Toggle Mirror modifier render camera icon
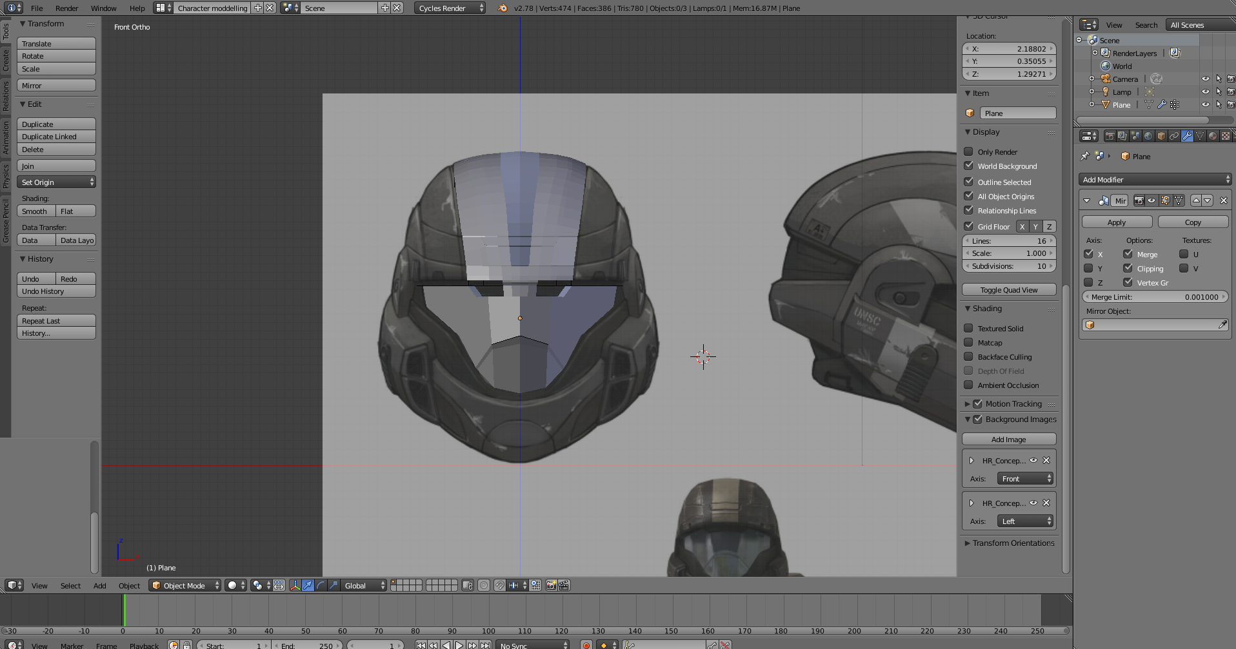The image size is (1236, 649). point(1139,200)
